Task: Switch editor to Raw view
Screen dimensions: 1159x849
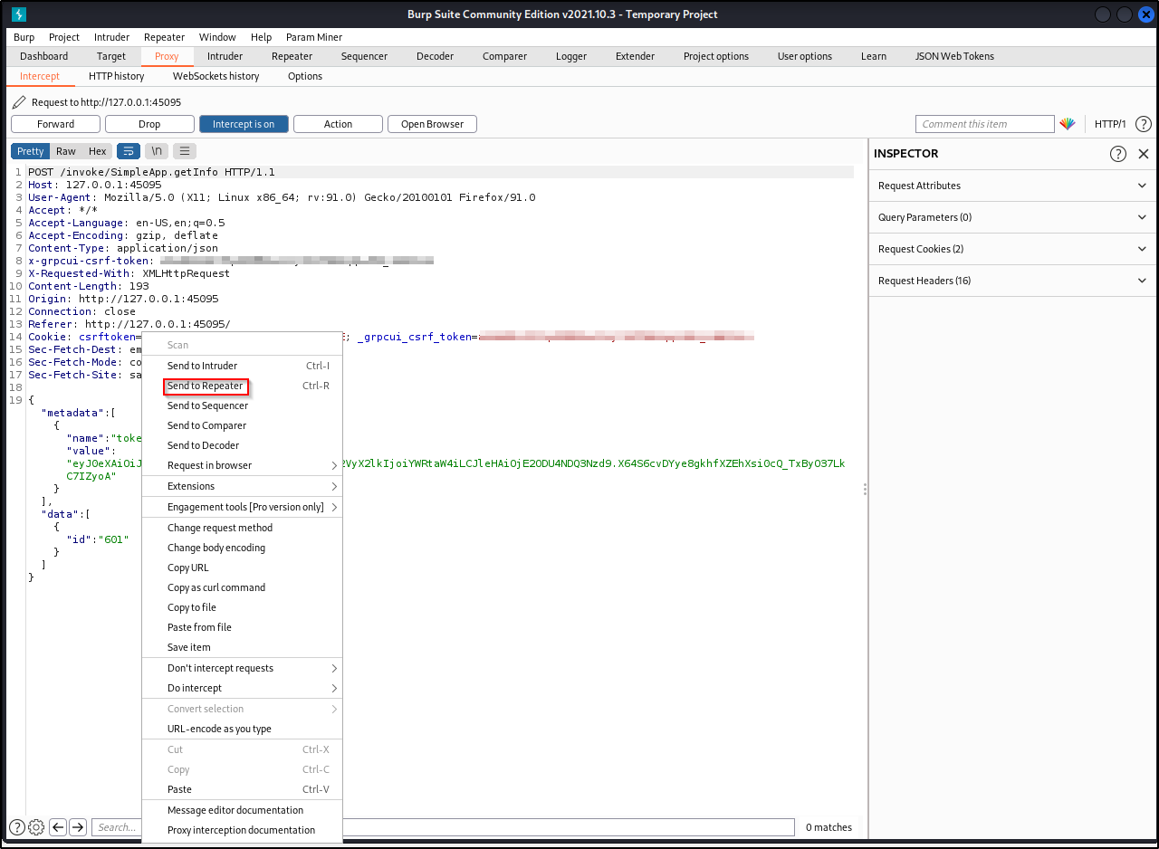Action: click(x=66, y=151)
